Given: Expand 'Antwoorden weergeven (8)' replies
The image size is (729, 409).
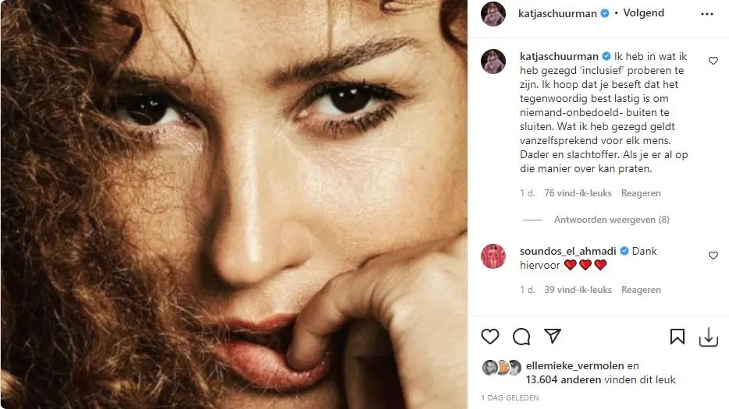Looking at the screenshot, I should 611,220.
